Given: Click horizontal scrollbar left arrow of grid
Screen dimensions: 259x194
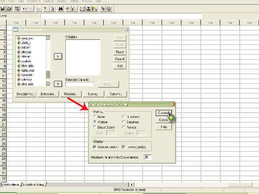Looking at the screenshot, I should coord(132,185).
